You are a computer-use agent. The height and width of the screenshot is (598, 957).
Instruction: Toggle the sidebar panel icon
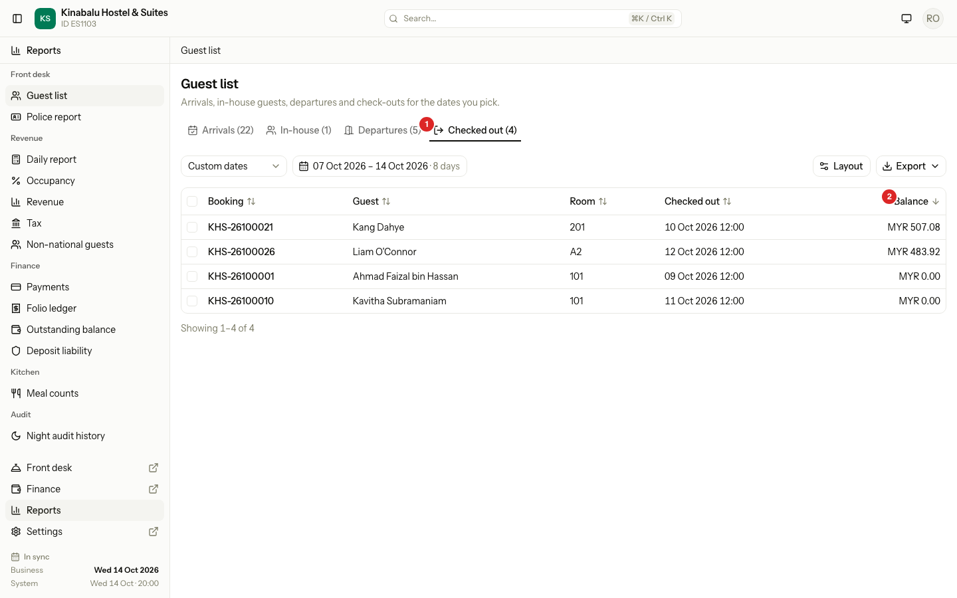point(18,19)
